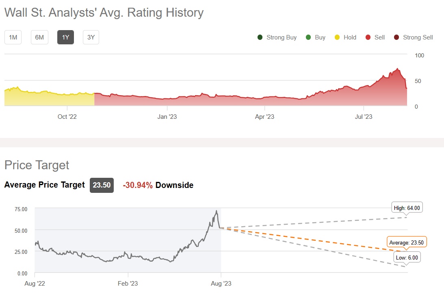Image resolution: width=444 pixels, height=297 pixels.
Task: Toggle the red Sell legend dot
Action: [368, 37]
